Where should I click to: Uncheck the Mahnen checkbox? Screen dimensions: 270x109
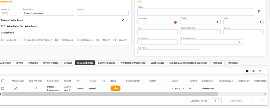tap(98, 40)
